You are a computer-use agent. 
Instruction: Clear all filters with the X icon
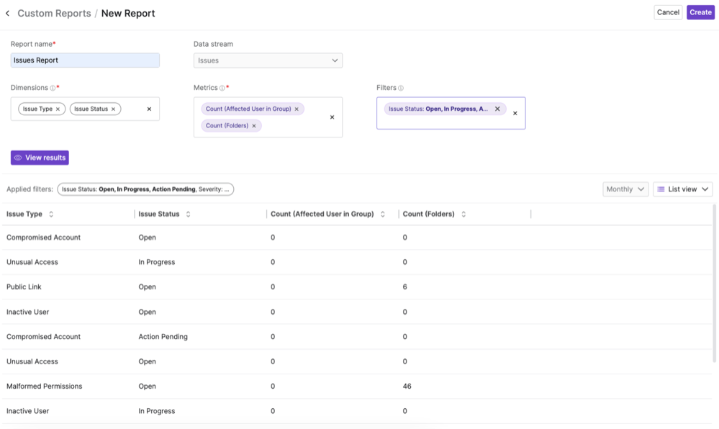pos(515,113)
